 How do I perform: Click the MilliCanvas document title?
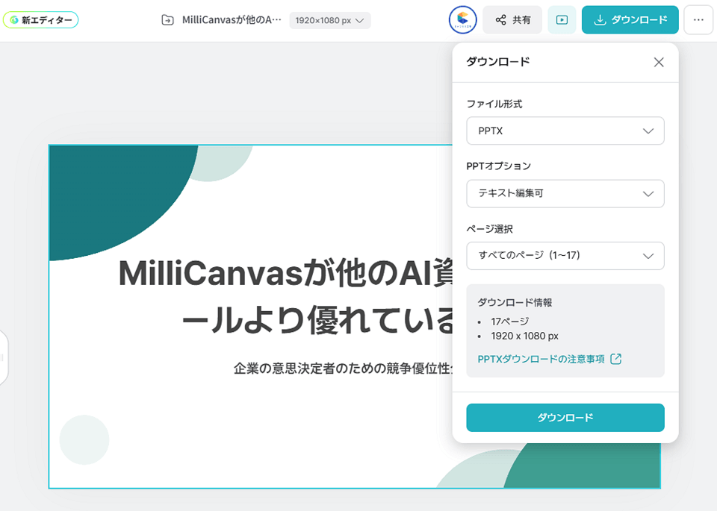[x=232, y=20]
